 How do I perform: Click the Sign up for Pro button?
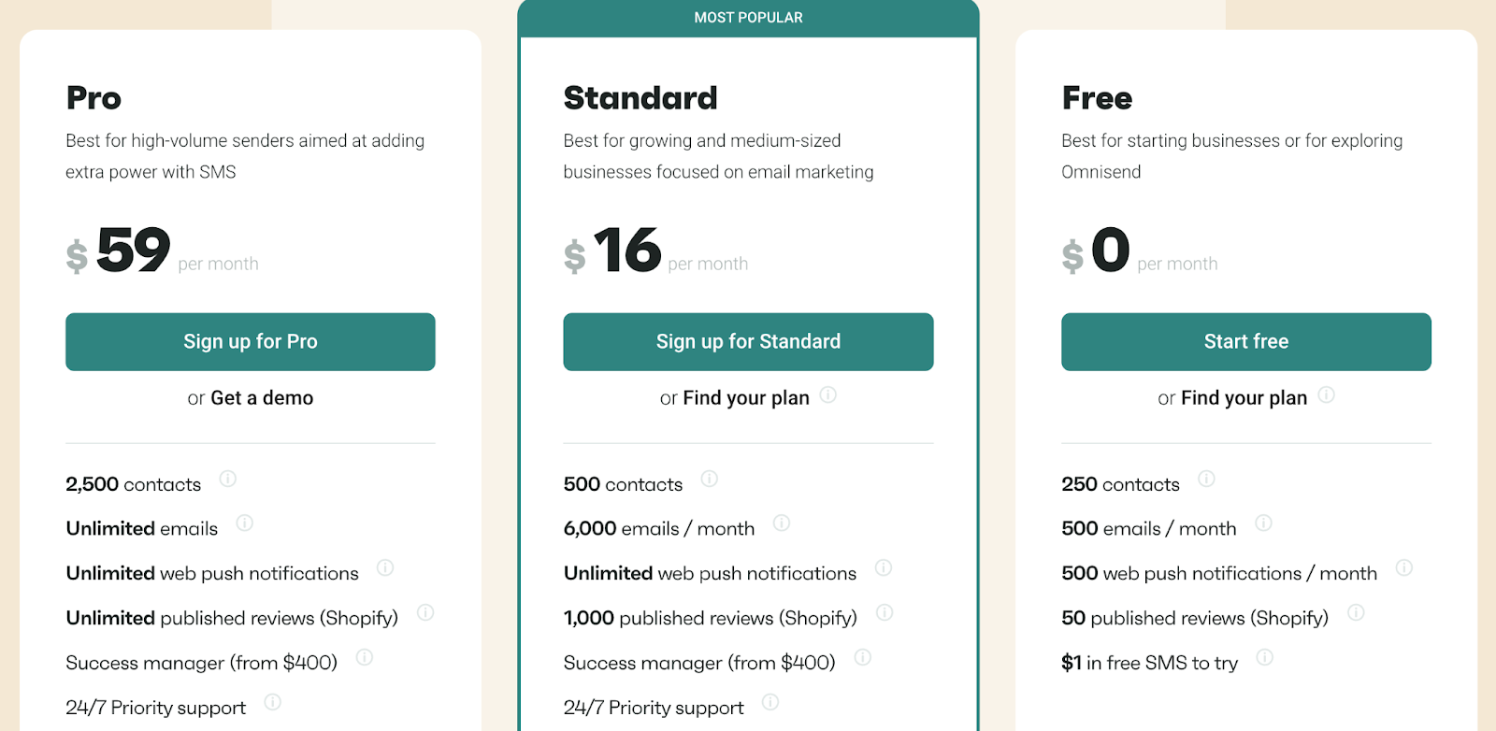(x=251, y=342)
